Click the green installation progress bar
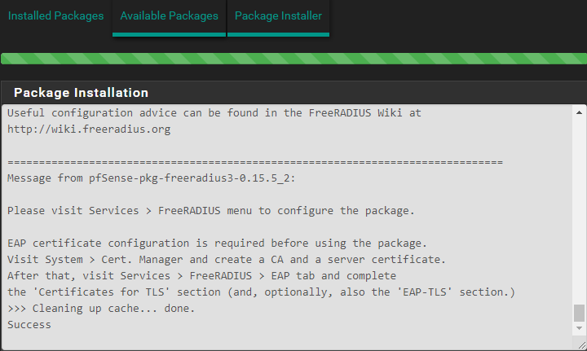The width and height of the screenshot is (587, 351). click(x=293, y=59)
